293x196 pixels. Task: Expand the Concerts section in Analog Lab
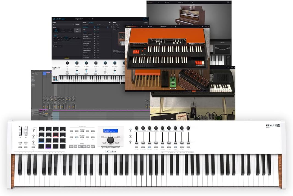(x=66, y=58)
